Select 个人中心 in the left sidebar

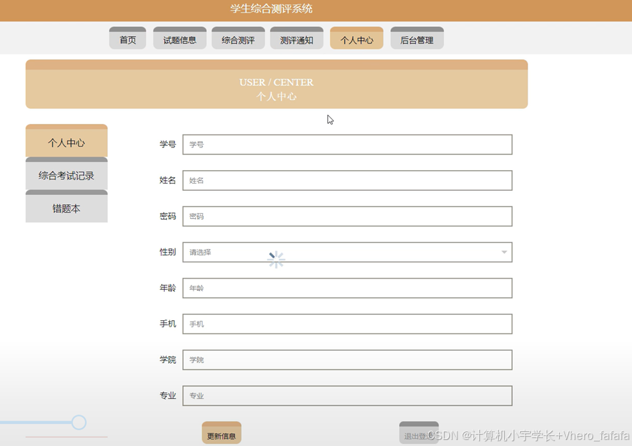tap(66, 141)
